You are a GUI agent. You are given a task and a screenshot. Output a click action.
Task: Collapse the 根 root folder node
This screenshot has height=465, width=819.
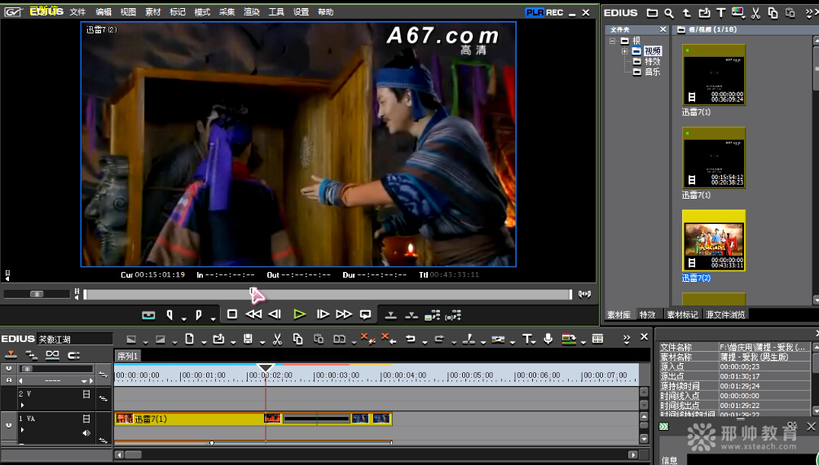(613, 41)
